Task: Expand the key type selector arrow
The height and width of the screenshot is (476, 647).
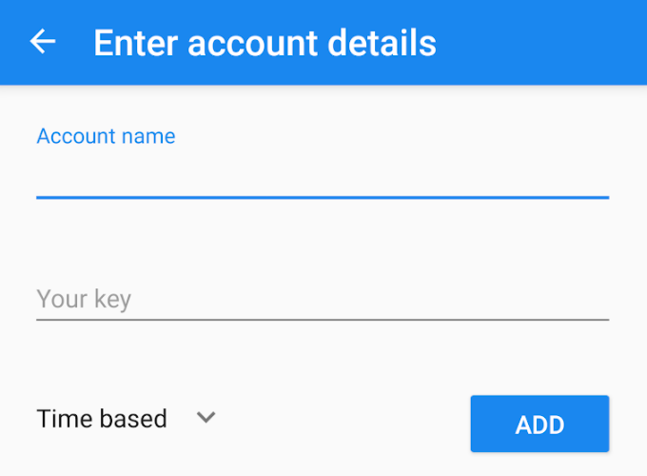Action: click(206, 418)
